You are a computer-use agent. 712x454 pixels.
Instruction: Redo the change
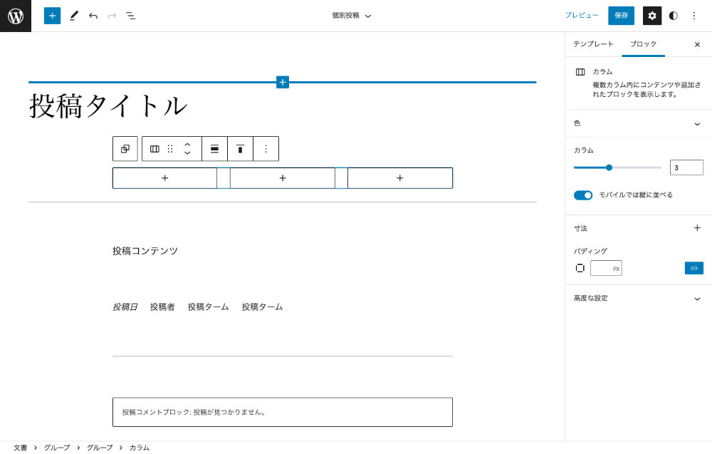click(112, 16)
